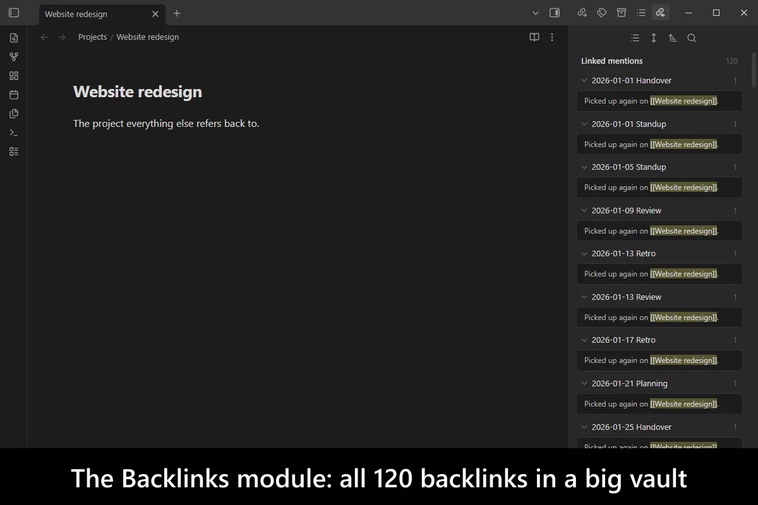Viewport: 758px width, 505px height.
Task: Open match snippet under 2026-01-09 Review
Action: point(659,231)
